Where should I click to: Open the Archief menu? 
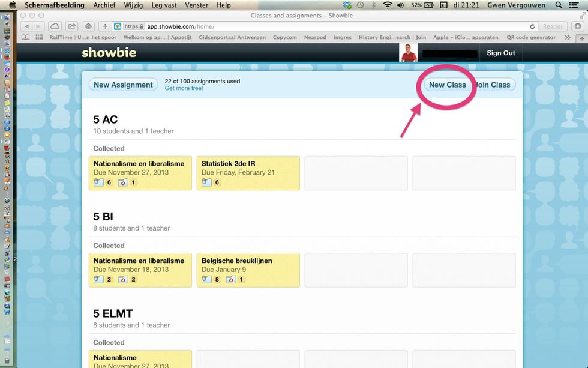click(x=105, y=5)
